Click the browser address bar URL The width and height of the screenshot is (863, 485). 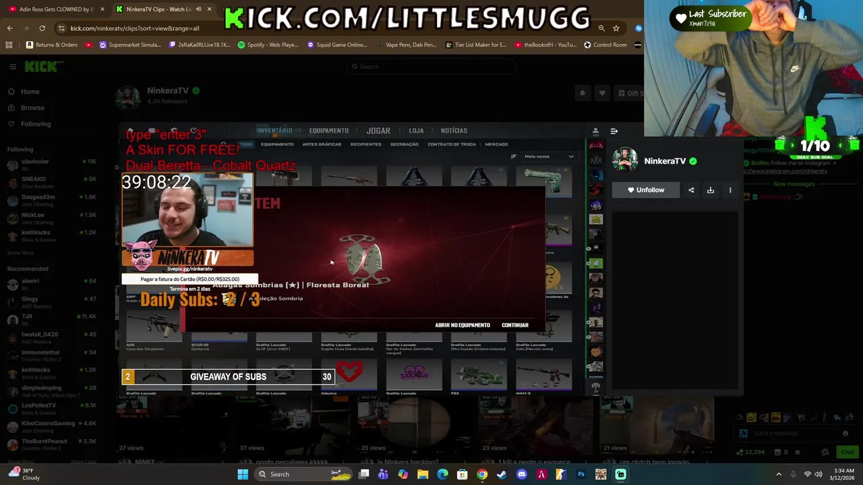pyautogui.click(x=135, y=28)
